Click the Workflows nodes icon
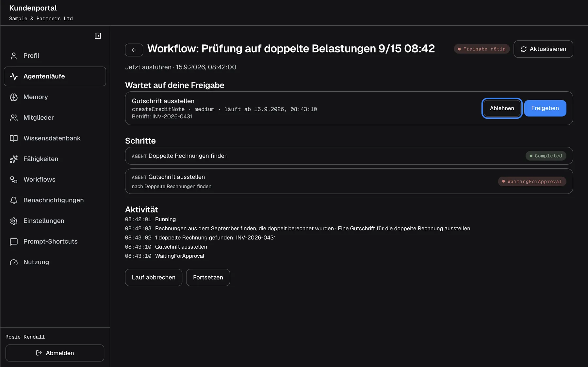 point(14,180)
